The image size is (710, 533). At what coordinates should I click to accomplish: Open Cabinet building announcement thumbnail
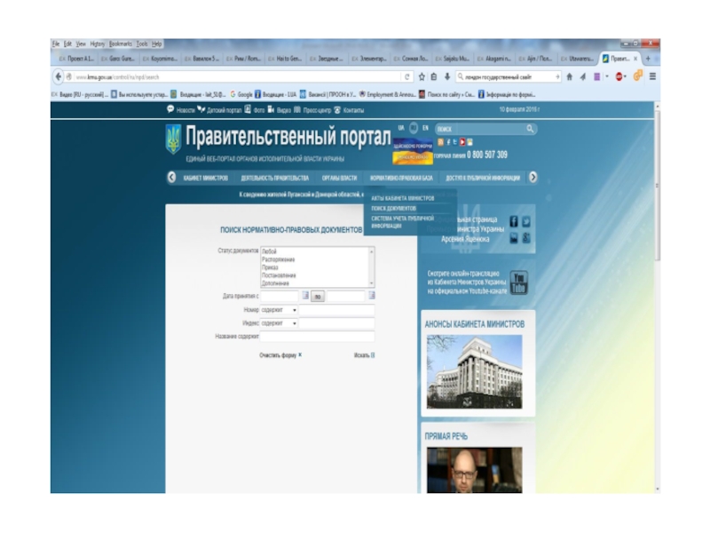[x=474, y=371]
